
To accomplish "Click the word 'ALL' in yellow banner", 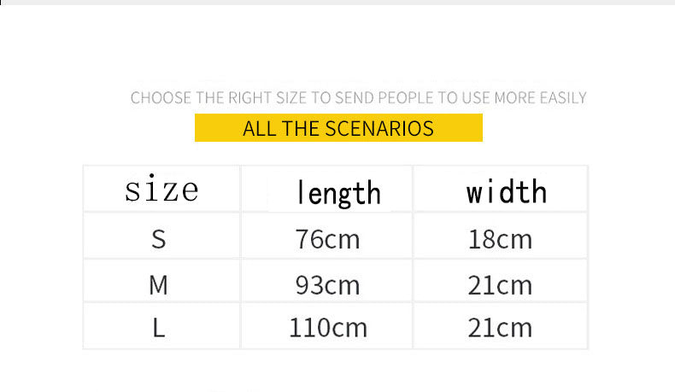I will point(257,129).
